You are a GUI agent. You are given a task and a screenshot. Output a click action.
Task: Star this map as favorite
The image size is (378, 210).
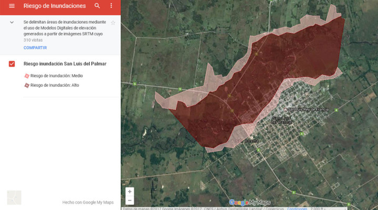(113, 23)
